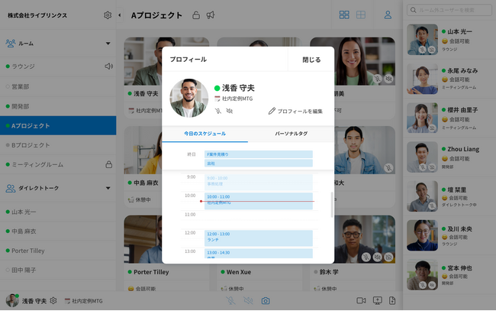
Task: Toggle the microphone mute in bottom bar
Action: tap(230, 301)
